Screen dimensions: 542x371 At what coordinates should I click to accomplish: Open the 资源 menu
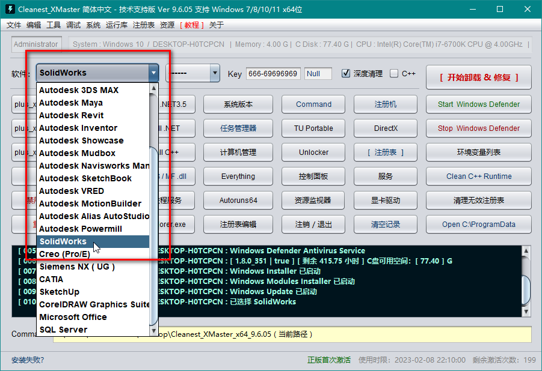[167, 25]
